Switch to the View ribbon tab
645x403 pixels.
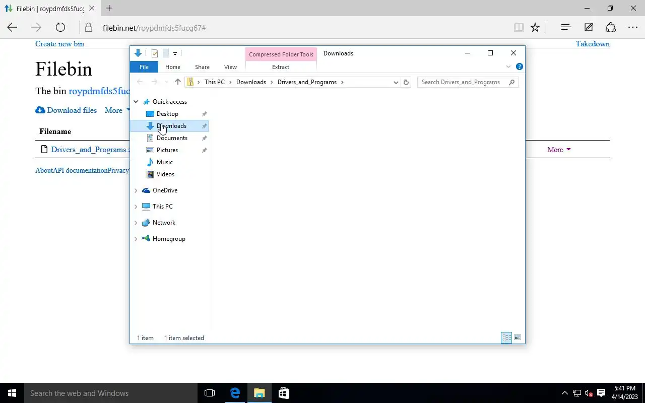(230, 67)
